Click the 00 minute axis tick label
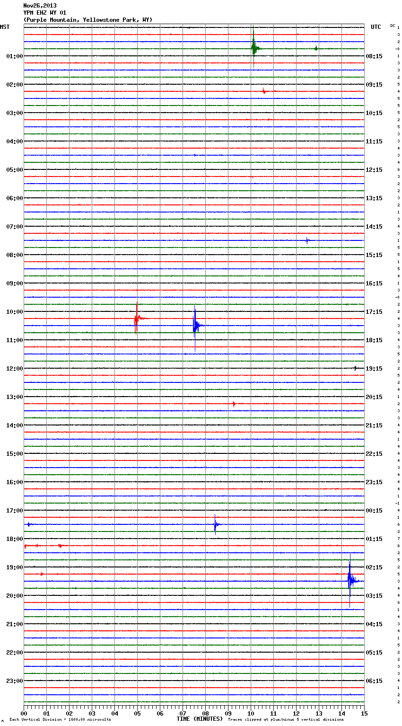This screenshot has height=726, width=402. click(x=24, y=713)
